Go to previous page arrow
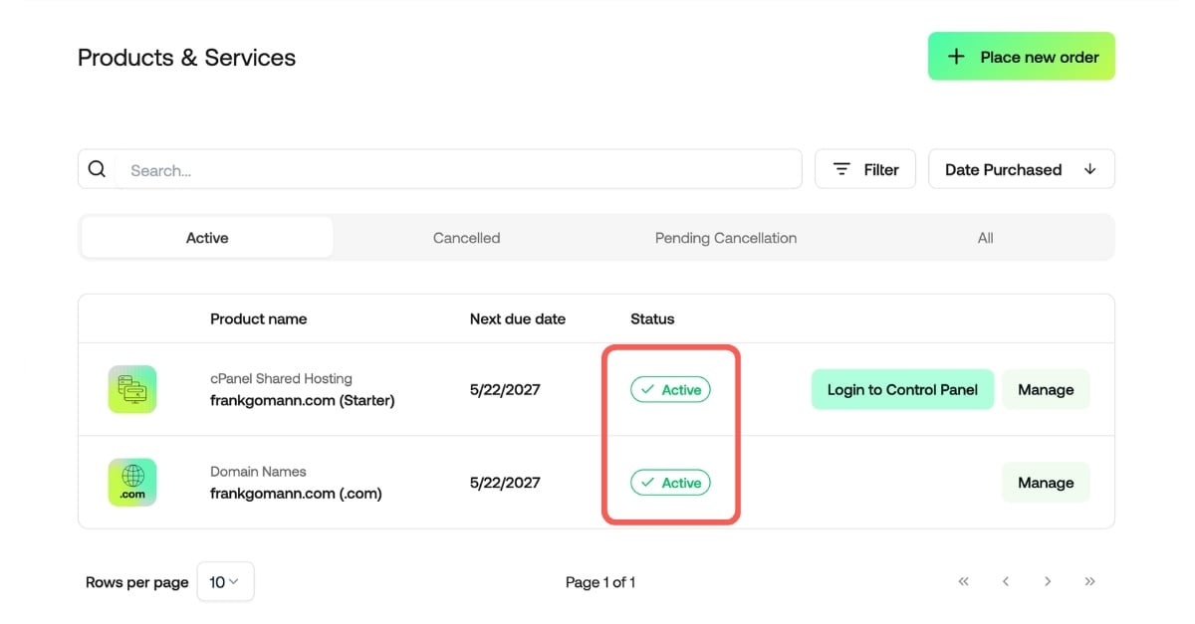The width and height of the screenshot is (1195, 624). (1006, 581)
